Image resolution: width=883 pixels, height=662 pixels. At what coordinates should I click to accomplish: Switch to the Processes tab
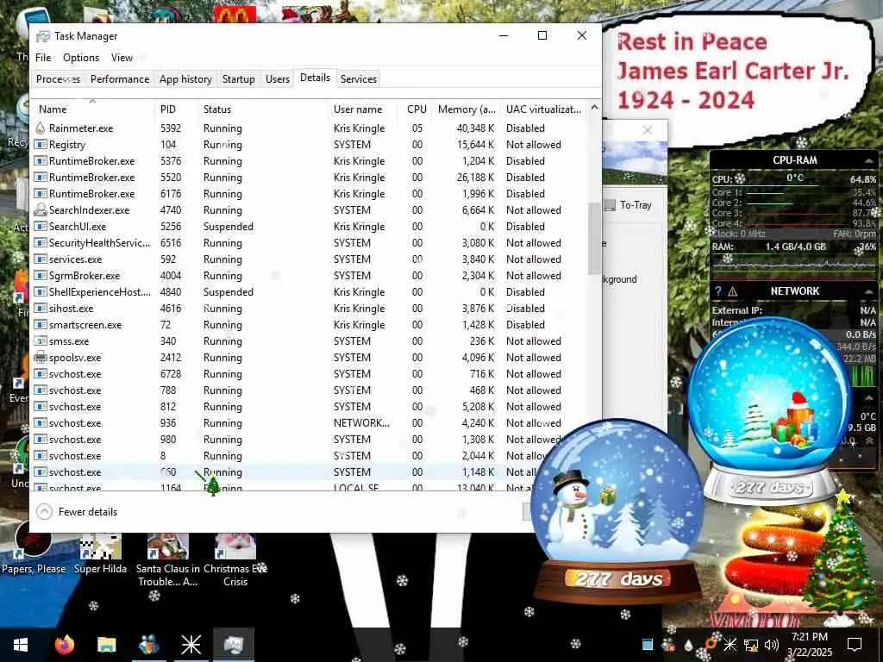click(x=58, y=78)
